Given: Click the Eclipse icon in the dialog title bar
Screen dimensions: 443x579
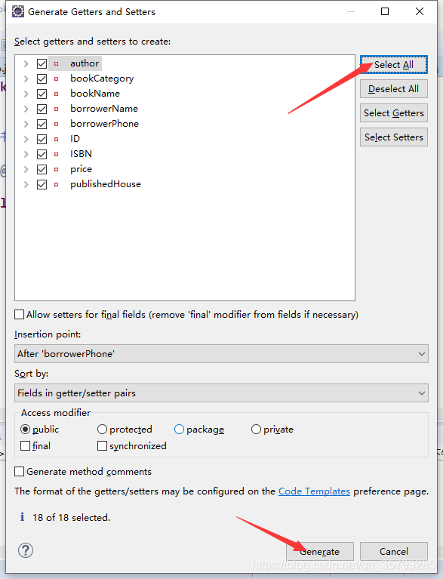Looking at the screenshot, I should coord(17,11).
